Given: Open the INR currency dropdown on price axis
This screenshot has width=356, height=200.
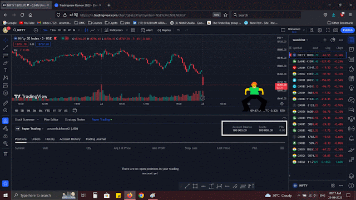Looking at the screenshot, I should point(280,38).
